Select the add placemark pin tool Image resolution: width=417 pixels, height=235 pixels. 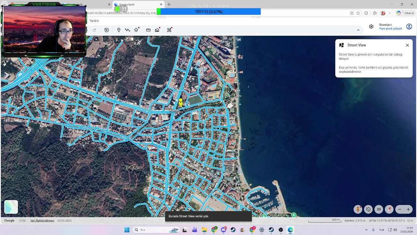click(x=119, y=30)
